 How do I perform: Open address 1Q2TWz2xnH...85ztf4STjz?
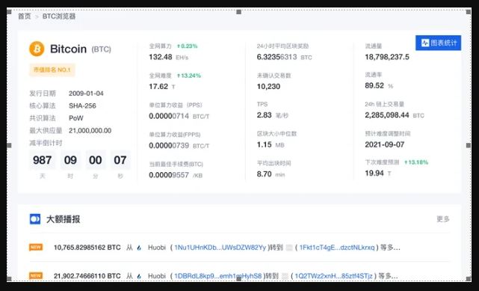point(333,276)
